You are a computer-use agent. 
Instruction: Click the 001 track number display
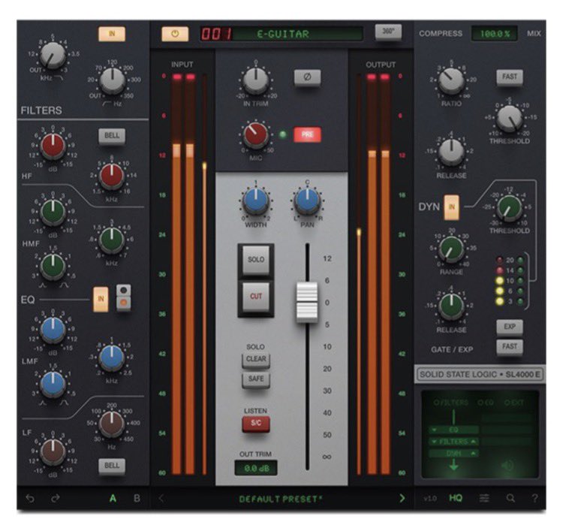pos(216,34)
